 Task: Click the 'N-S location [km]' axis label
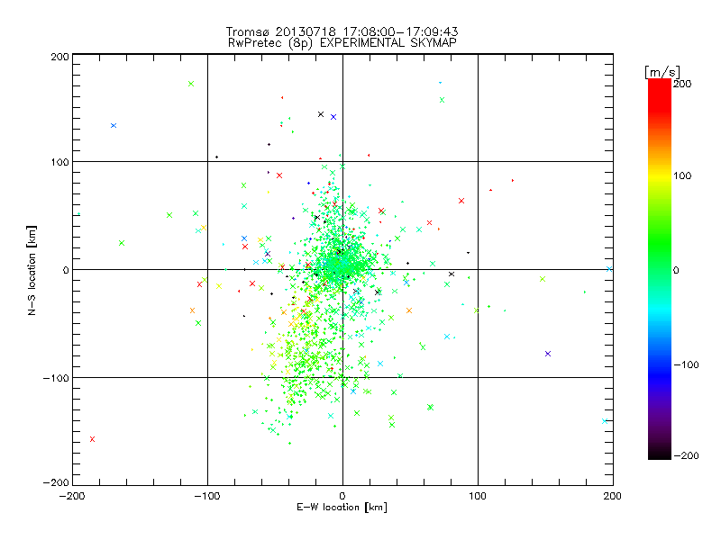click(32, 270)
